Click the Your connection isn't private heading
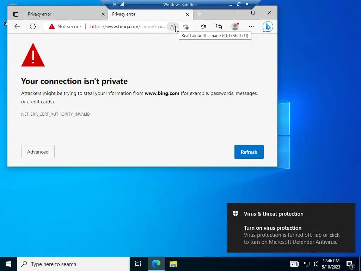 click(74, 81)
